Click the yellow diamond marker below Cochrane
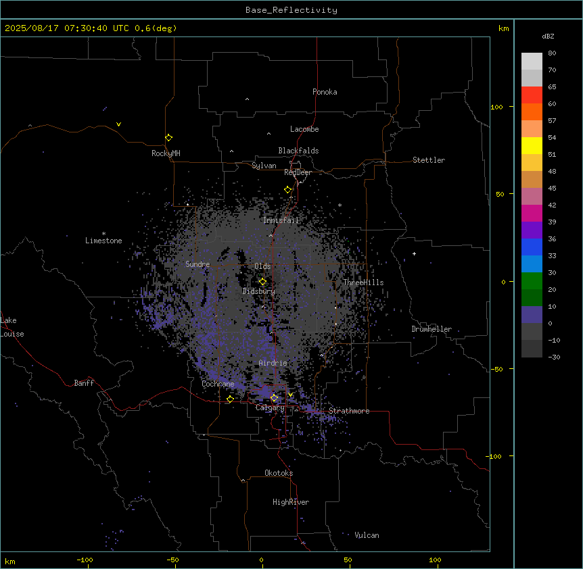 coord(230,399)
